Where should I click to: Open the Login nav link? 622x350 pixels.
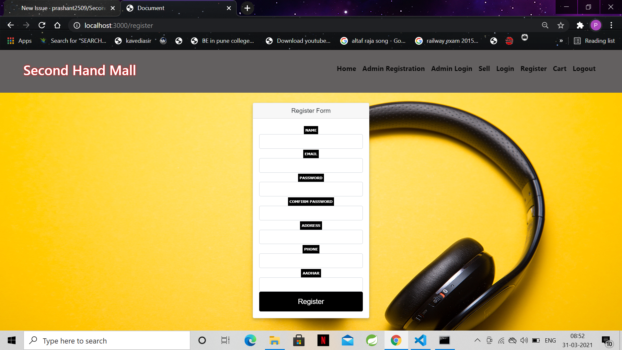point(505,69)
